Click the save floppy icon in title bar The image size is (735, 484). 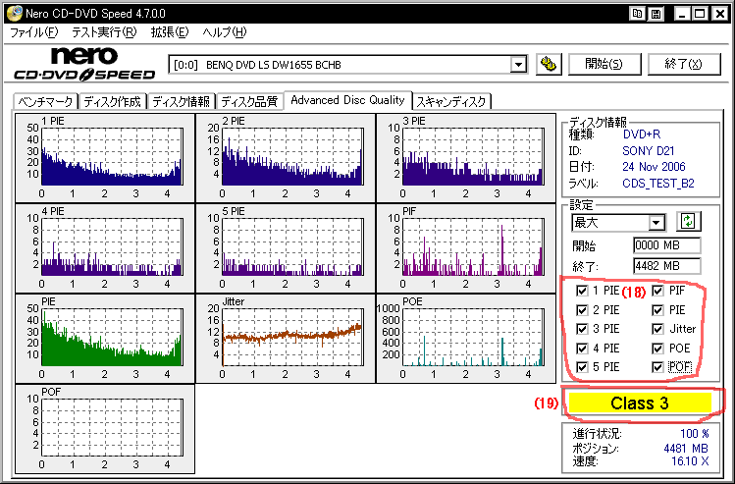pos(657,13)
